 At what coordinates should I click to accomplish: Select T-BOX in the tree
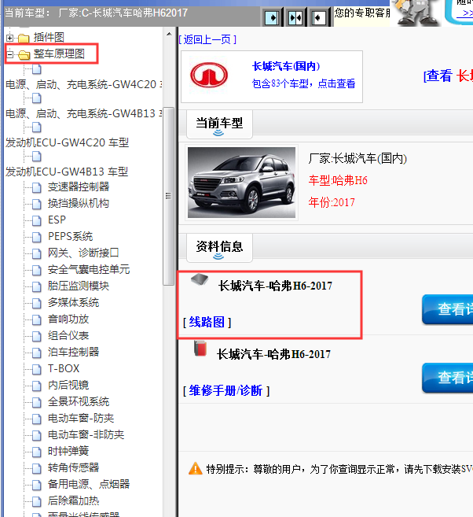(64, 368)
